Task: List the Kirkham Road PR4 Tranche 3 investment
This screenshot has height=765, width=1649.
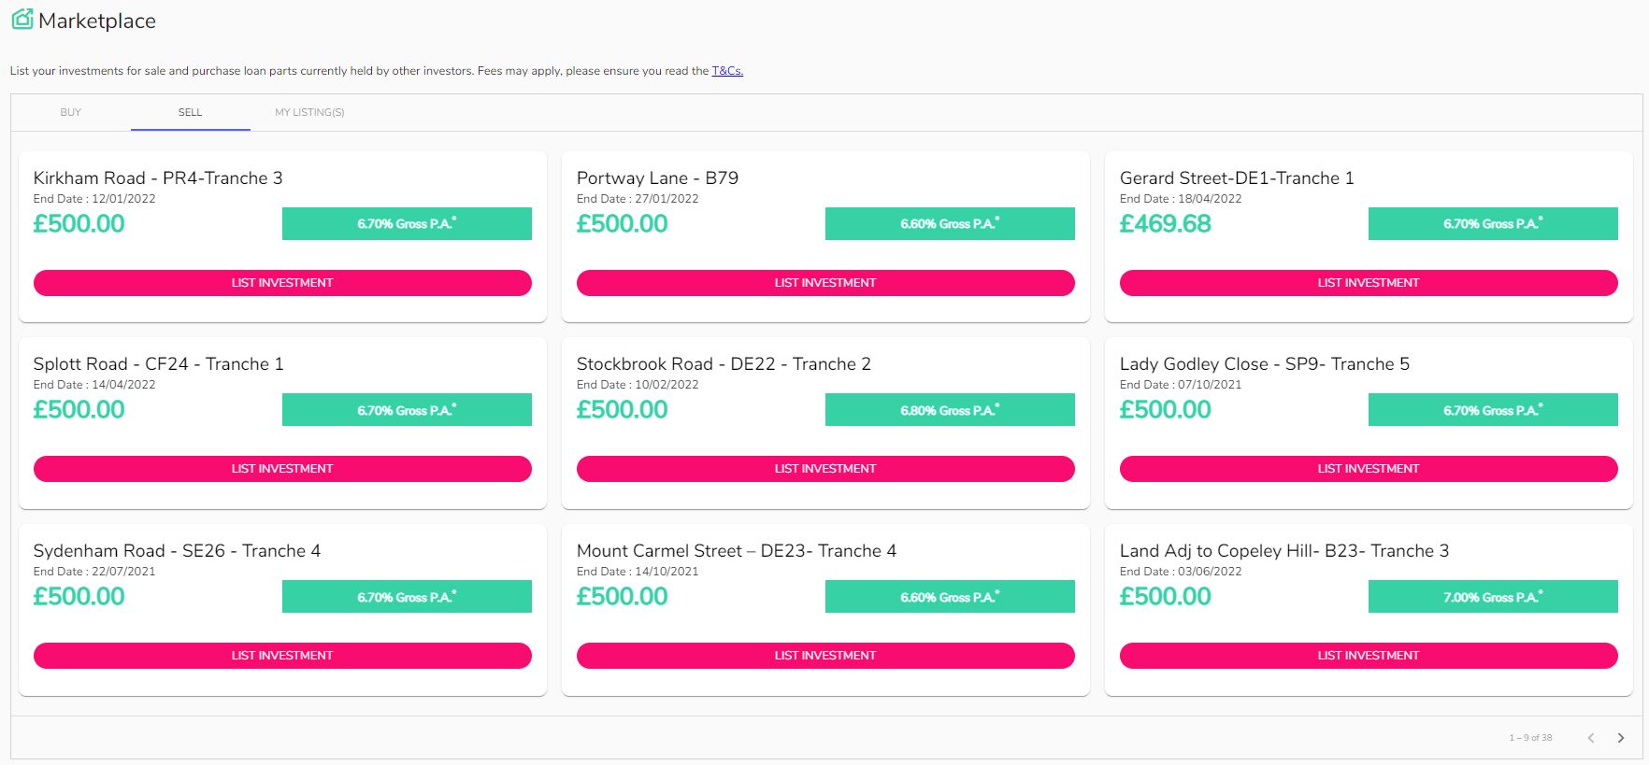Action: 282,283
